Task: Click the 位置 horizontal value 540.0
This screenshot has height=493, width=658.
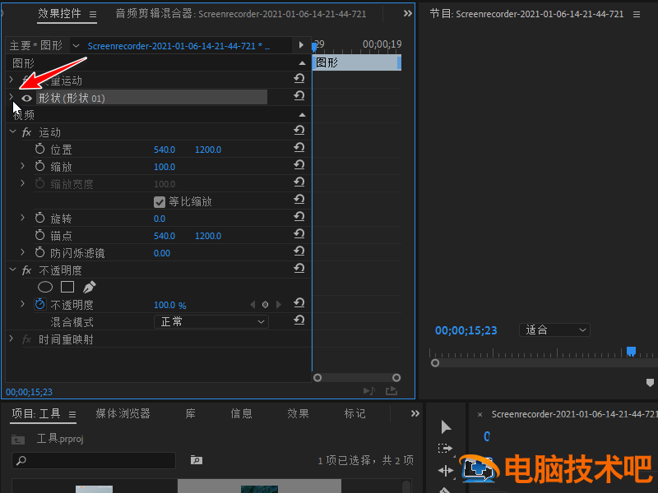Action: click(x=164, y=150)
